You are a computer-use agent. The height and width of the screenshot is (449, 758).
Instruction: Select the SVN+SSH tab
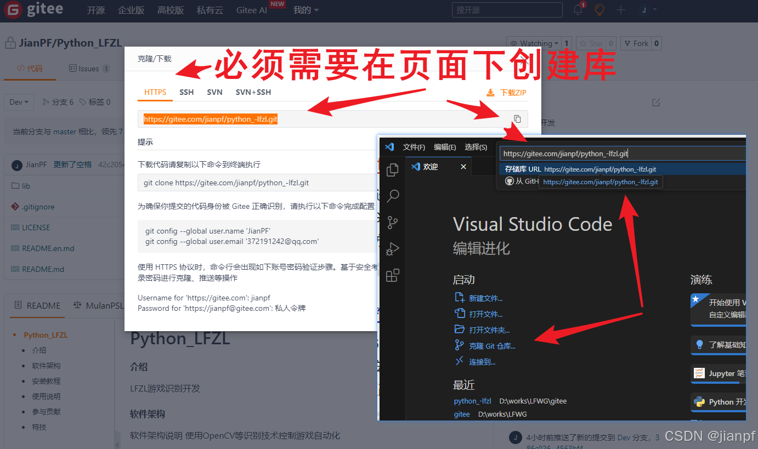253,92
